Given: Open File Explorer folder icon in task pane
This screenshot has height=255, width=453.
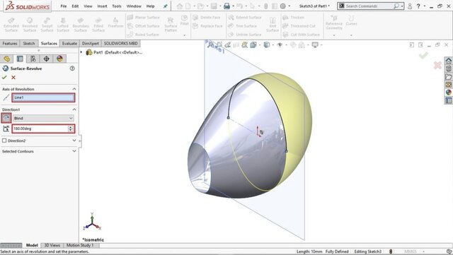Looking at the screenshot, I should [448, 77].
